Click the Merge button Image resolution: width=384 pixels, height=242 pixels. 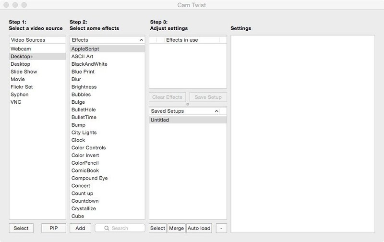pos(176,228)
